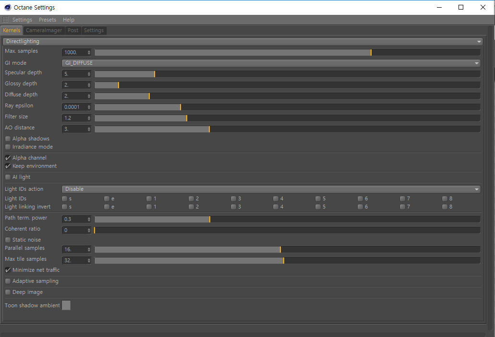Check Light IDs checkbox s

pyautogui.click(x=64, y=198)
